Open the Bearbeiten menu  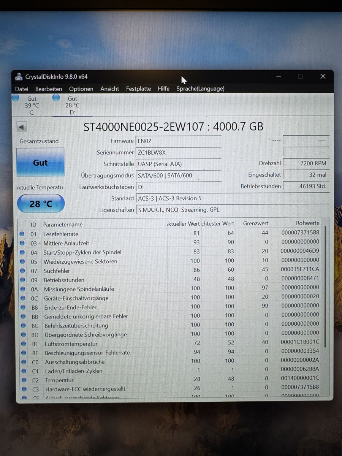coord(49,89)
